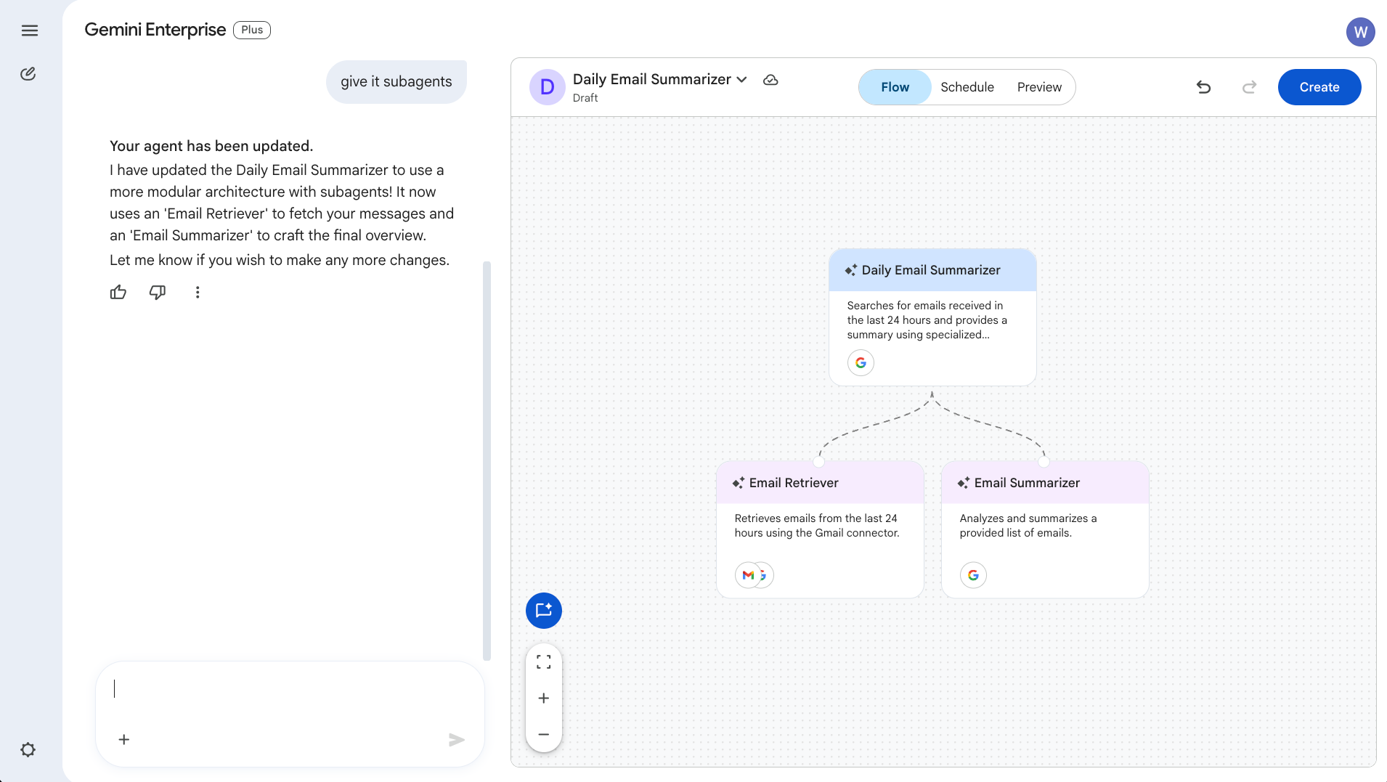
Task: Click Google icon in Daily Email Summarizer node
Action: click(861, 362)
